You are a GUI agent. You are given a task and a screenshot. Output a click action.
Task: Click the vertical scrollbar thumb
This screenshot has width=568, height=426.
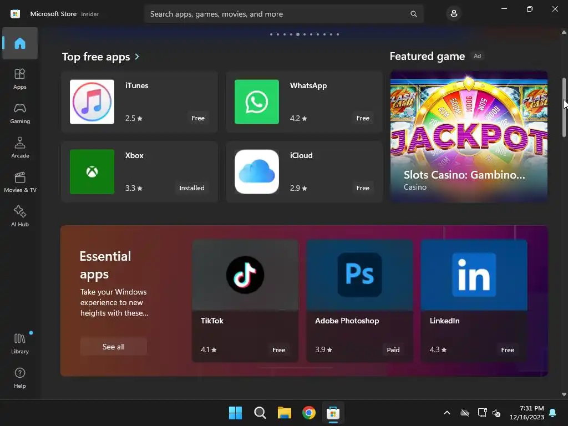564,107
